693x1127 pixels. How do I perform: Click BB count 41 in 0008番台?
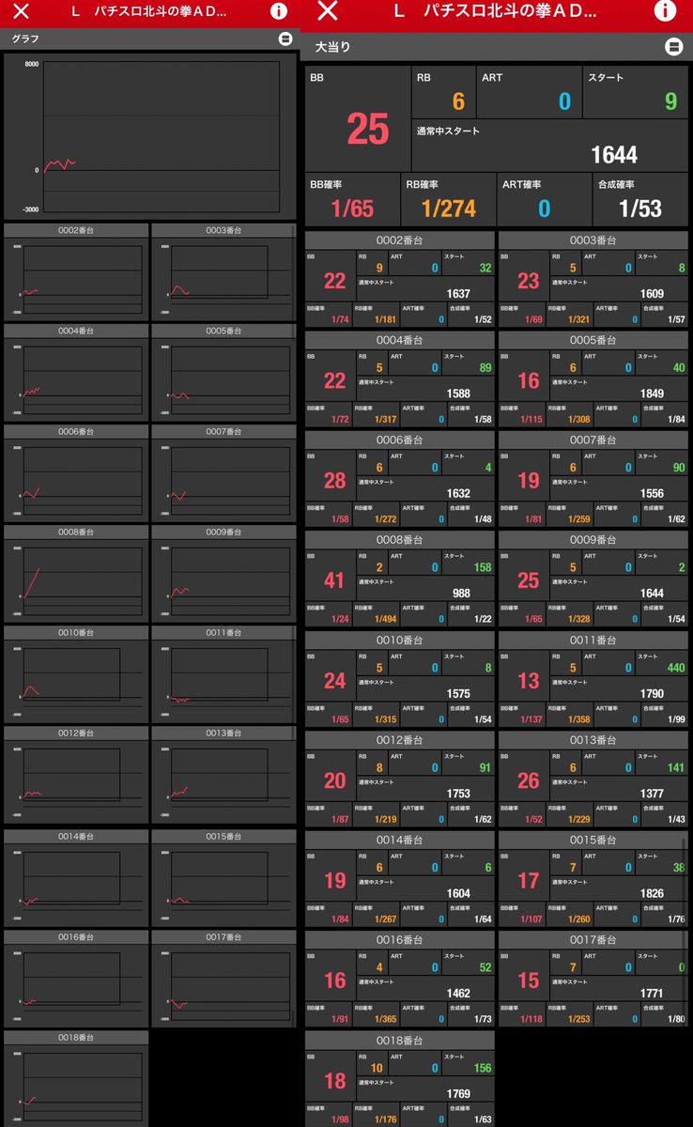coord(334,580)
